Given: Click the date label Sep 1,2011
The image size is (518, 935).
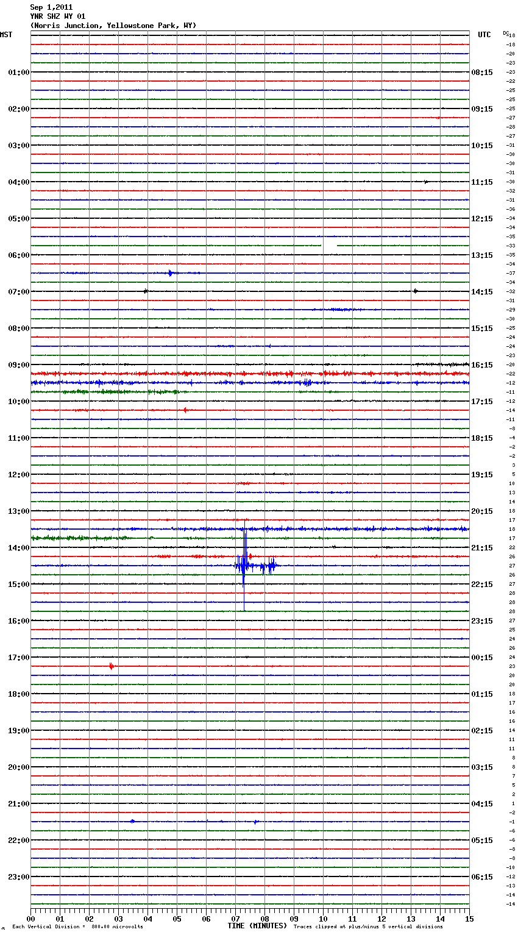Looking at the screenshot, I should (x=51, y=7).
